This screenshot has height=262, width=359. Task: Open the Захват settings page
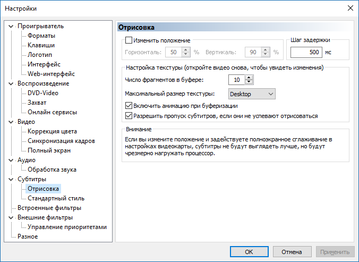[37, 103]
